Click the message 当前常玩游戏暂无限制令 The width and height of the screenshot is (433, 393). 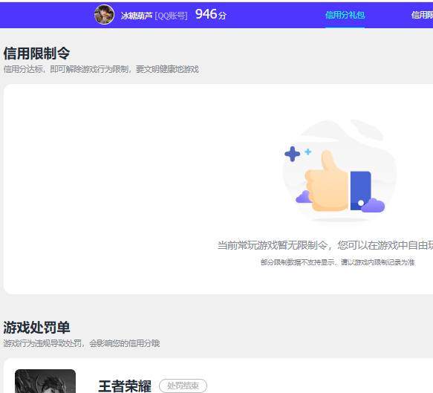[273, 245]
